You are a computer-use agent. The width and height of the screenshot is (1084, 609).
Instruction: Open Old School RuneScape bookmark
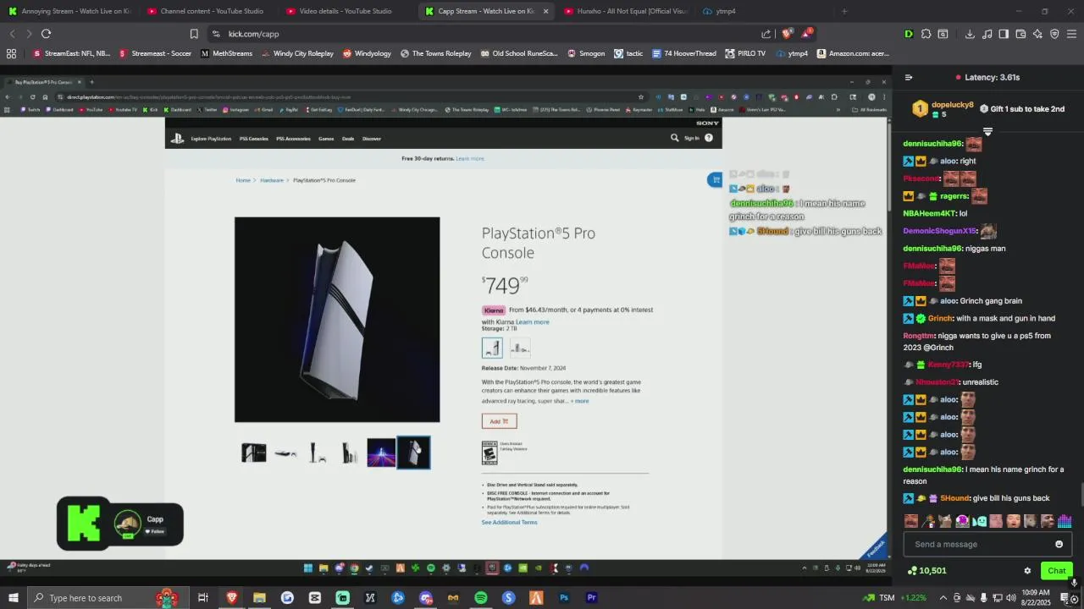click(x=519, y=53)
